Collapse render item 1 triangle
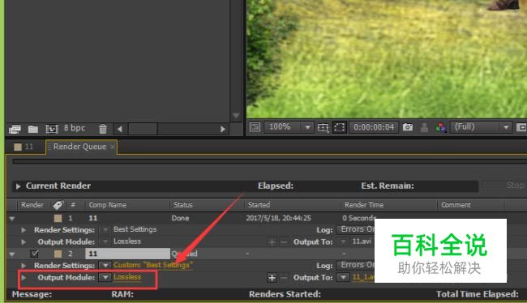Viewport: 527px width, 303px height. point(12,219)
